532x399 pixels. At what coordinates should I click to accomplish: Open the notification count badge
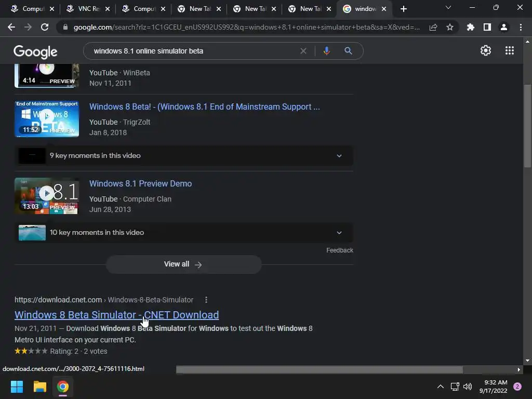click(517, 387)
